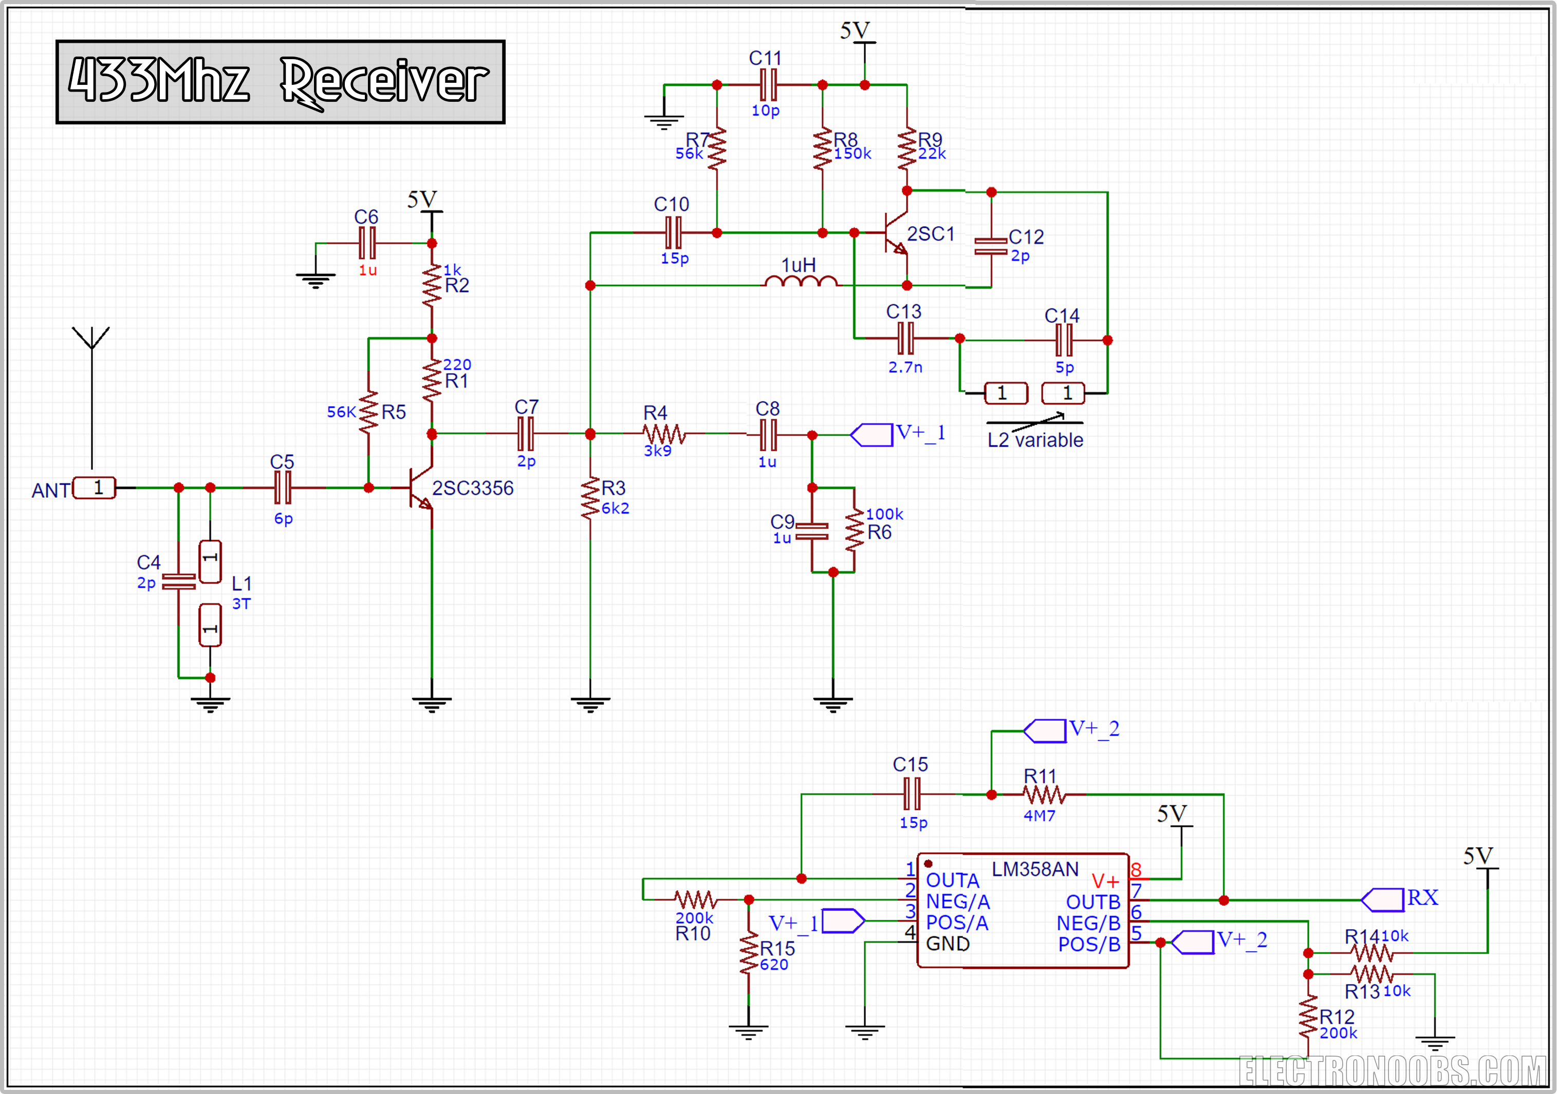Click capacitor C4 2p symbol

178,581
